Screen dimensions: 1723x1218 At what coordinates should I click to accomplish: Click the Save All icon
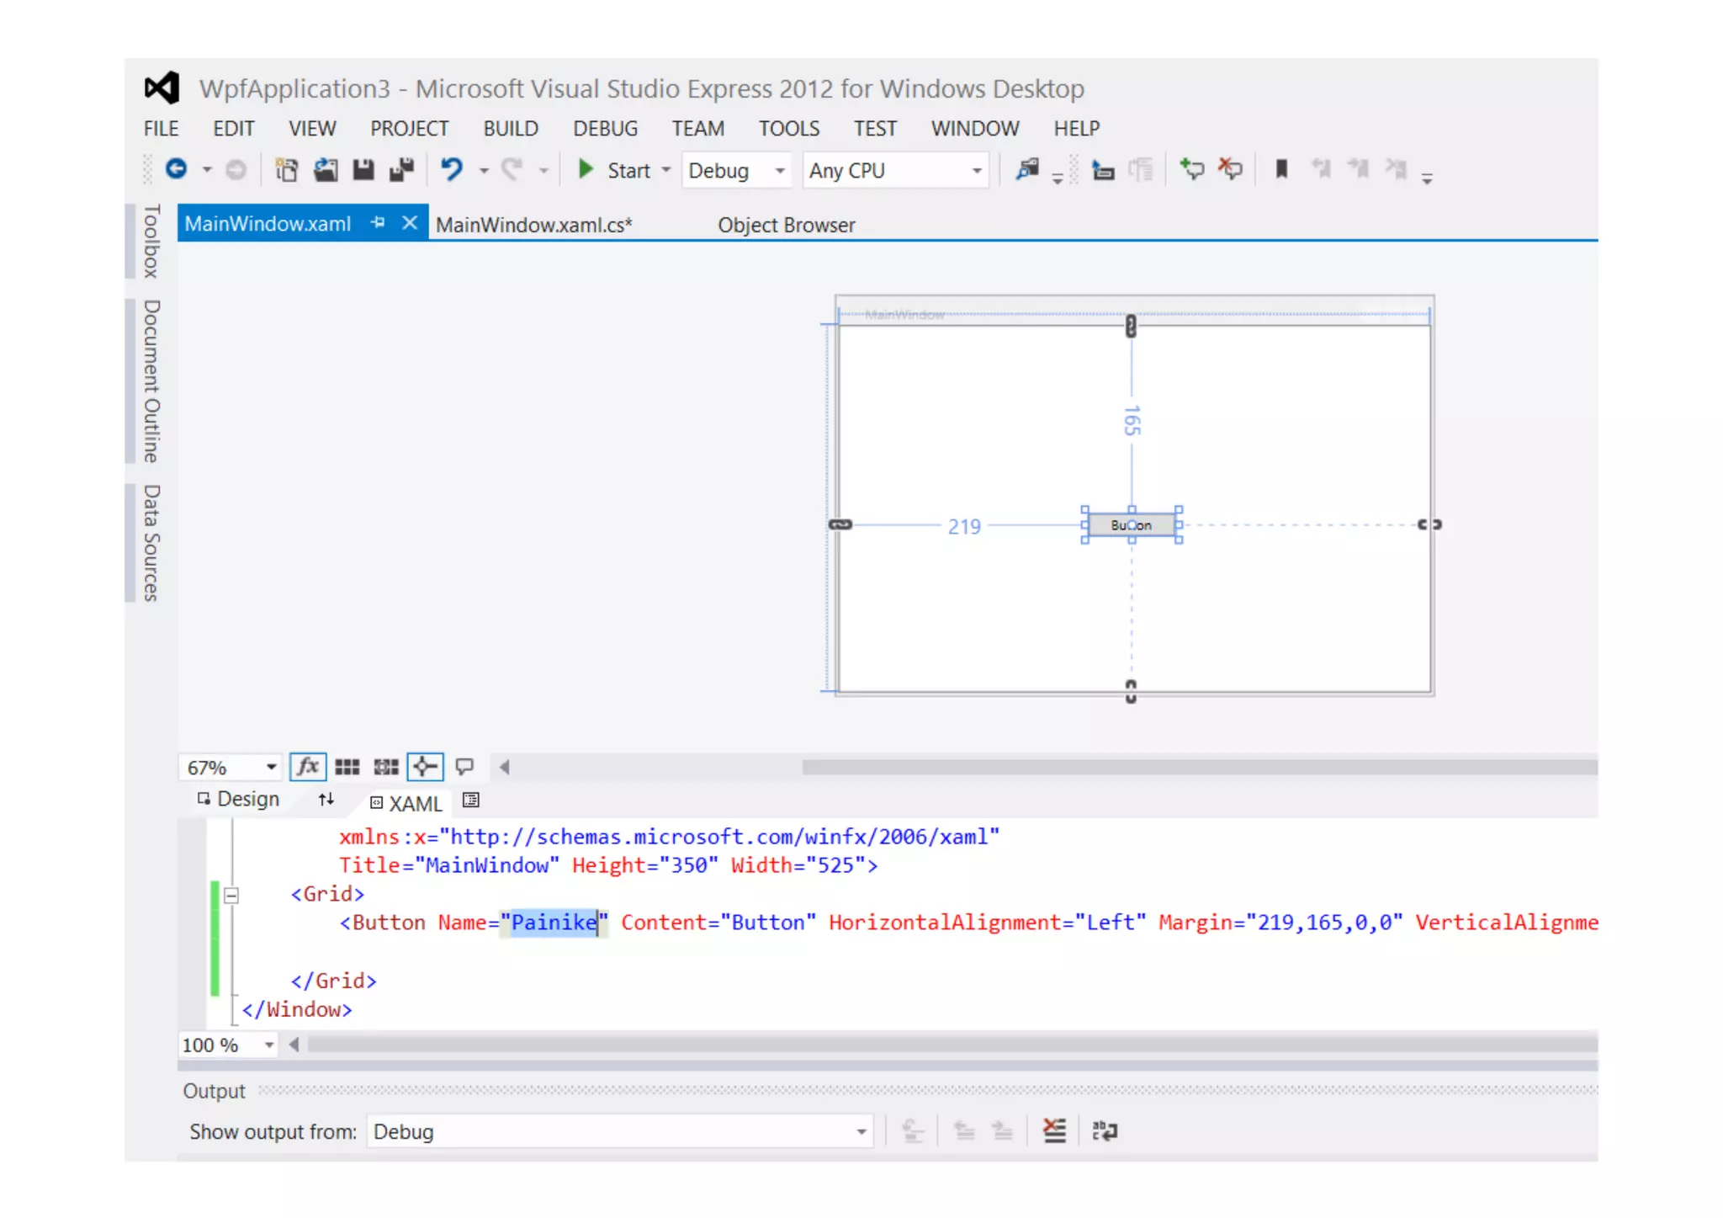point(401,170)
